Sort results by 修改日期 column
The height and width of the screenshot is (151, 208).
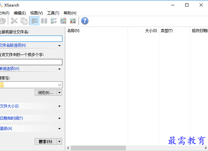point(199,31)
